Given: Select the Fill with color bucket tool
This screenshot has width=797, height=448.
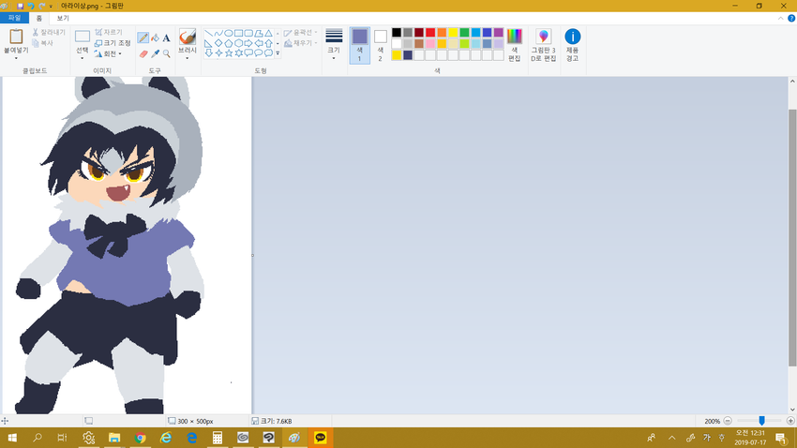Looking at the screenshot, I should point(155,38).
